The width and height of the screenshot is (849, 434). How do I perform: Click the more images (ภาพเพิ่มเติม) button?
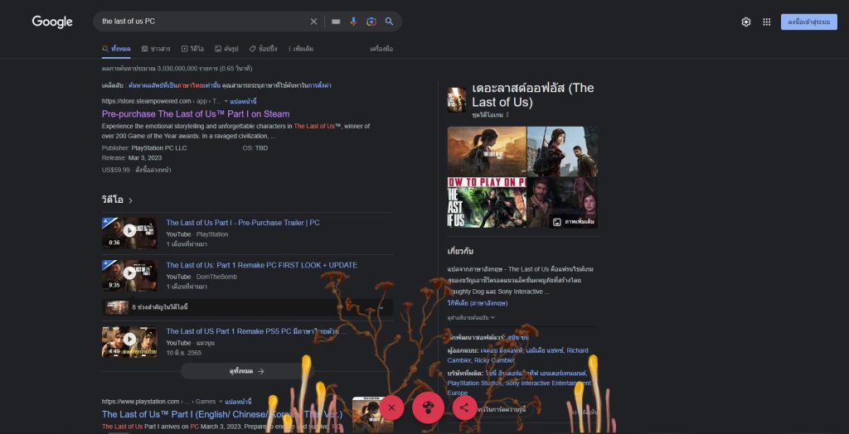[x=574, y=222]
